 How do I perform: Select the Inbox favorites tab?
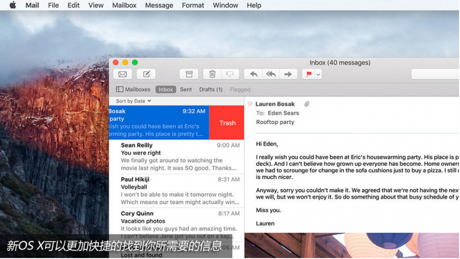tap(166, 90)
